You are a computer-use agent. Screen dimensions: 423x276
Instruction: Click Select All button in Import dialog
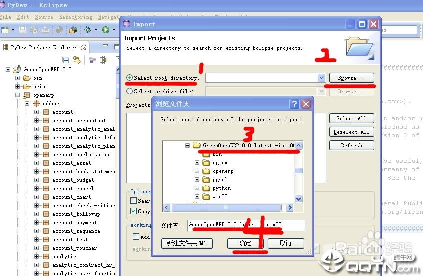[x=352, y=118]
